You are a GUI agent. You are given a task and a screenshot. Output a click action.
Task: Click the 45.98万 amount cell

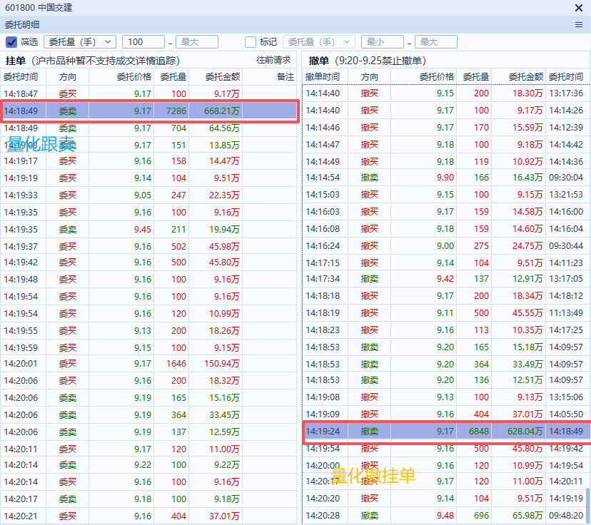pos(224,246)
